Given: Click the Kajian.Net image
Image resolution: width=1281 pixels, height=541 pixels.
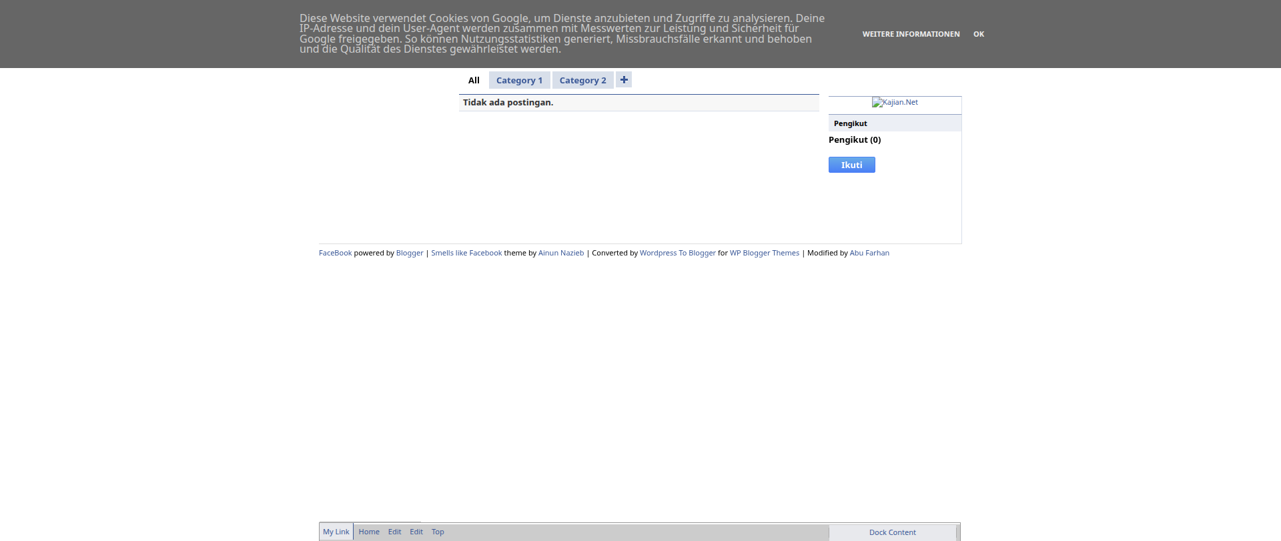Looking at the screenshot, I should tap(895, 102).
